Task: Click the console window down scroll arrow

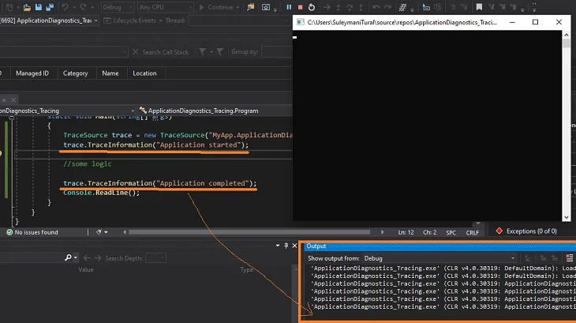Action: point(567,217)
